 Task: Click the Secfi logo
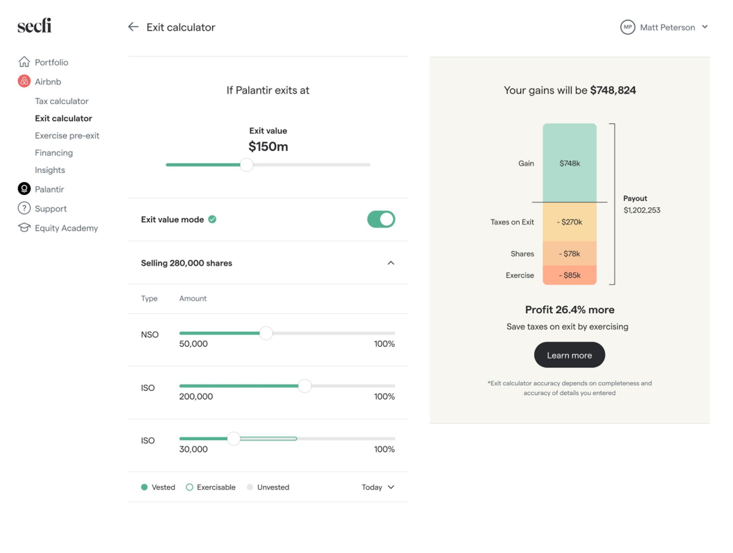[x=34, y=26]
